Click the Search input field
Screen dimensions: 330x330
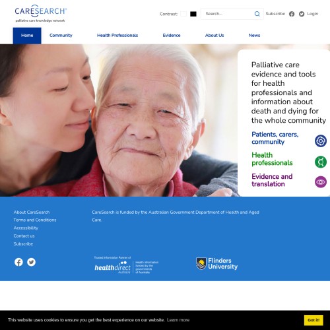(227, 14)
